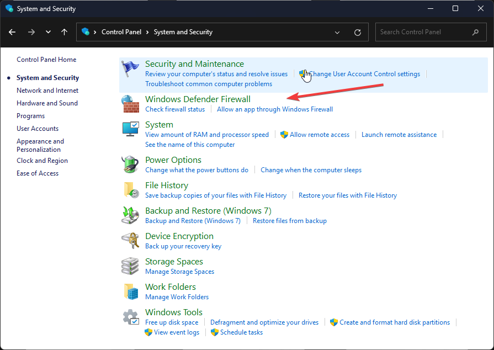Click the Windows Defender Firewall brick wall icon

130,104
